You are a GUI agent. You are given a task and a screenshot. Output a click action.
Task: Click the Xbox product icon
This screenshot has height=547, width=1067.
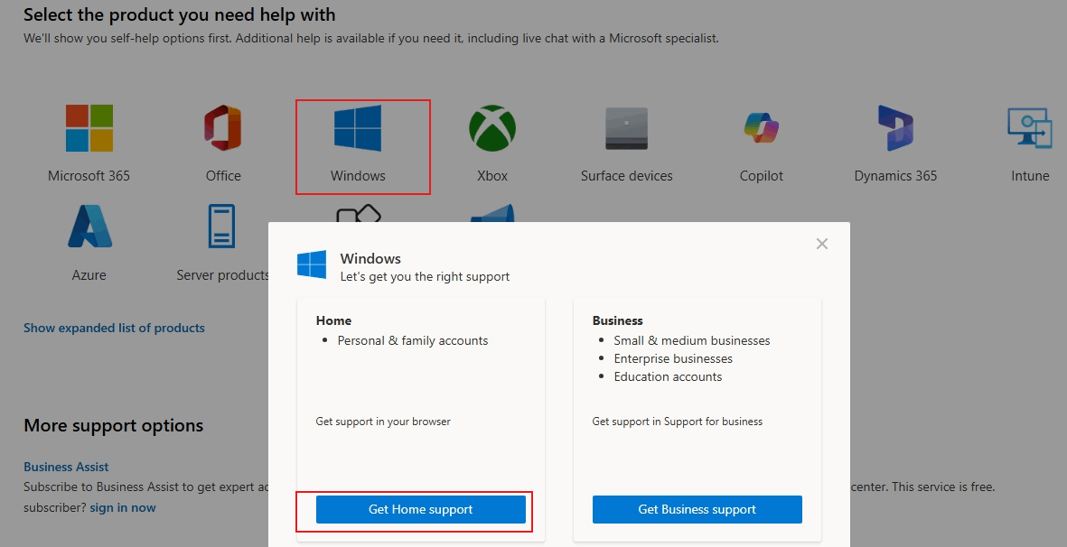tap(491, 127)
